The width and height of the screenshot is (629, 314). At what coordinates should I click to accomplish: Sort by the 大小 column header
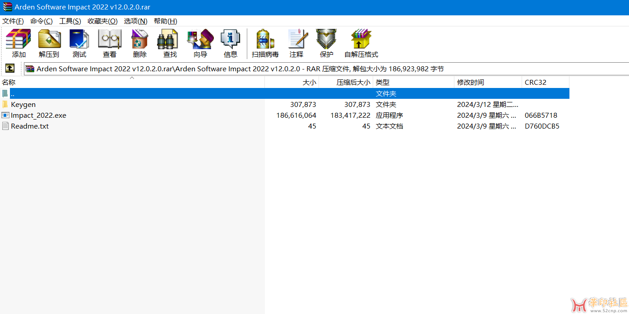[x=292, y=82]
